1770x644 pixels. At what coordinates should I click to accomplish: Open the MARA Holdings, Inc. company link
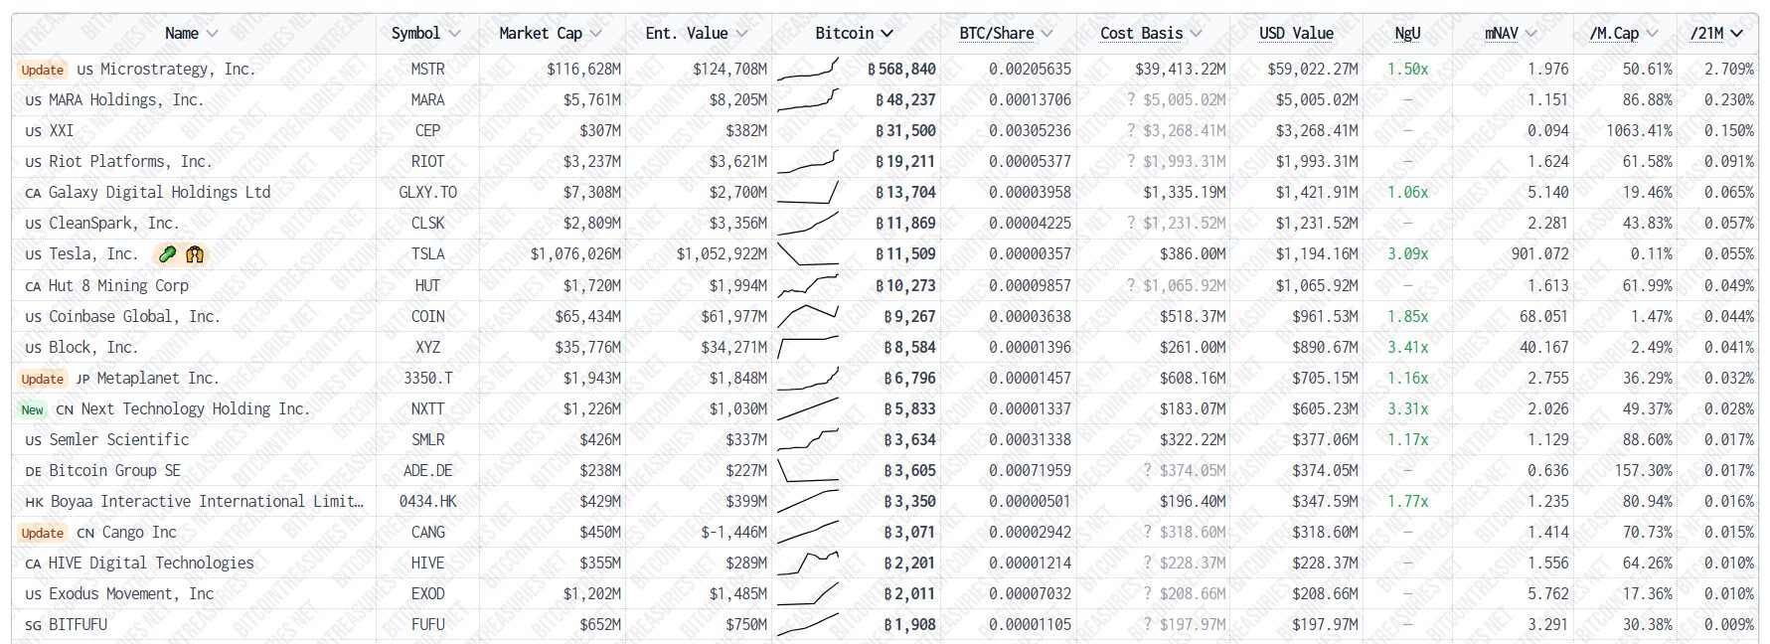tap(126, 99)
